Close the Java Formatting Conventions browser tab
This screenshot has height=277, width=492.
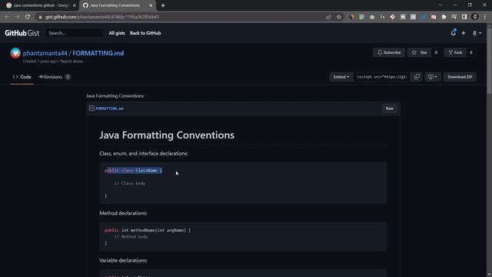point(151,5)
